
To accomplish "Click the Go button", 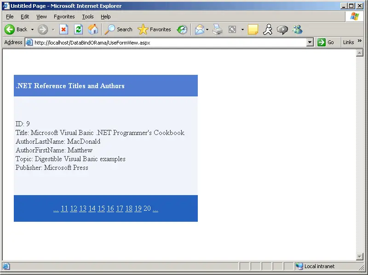I will click(326, 42).
